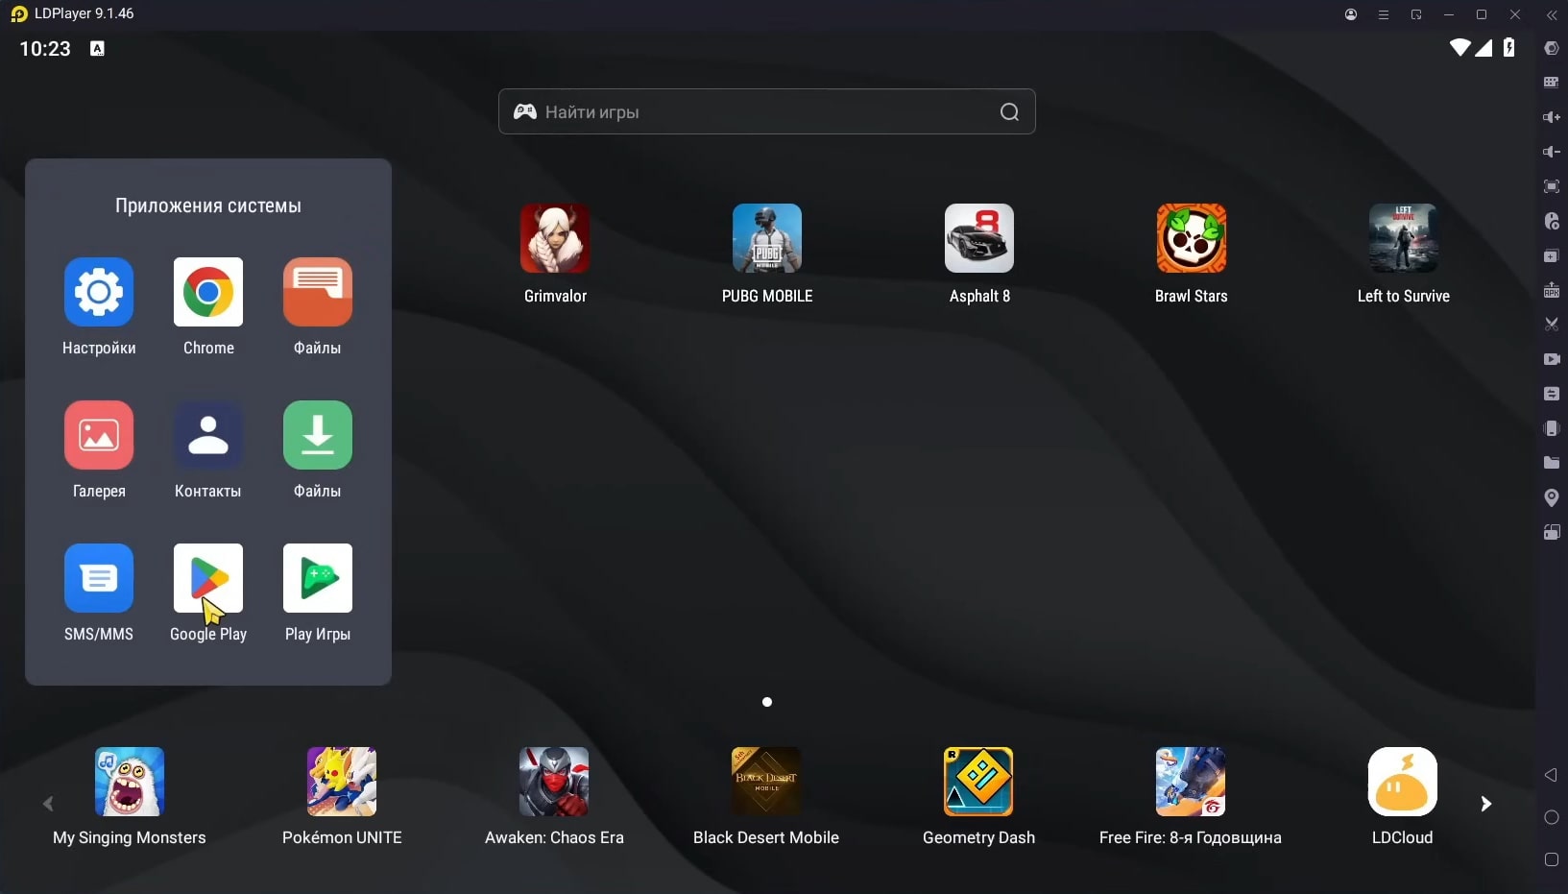1568x894 pixels.
Task: Click the Найти игры search field
Action: click(767, 111)
